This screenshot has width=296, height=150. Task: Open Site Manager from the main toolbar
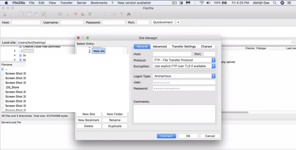click(x=5, y=14)
